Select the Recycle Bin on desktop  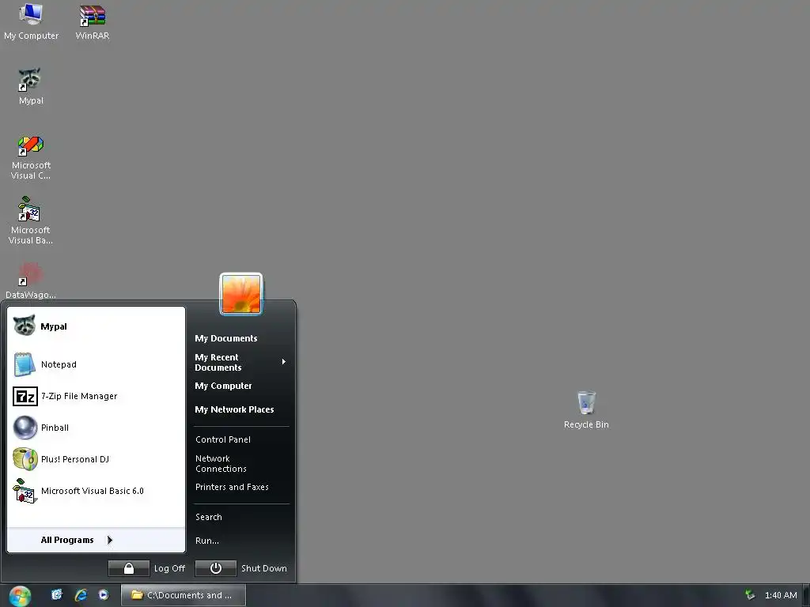pyautogui.click(x=586, y=410)
